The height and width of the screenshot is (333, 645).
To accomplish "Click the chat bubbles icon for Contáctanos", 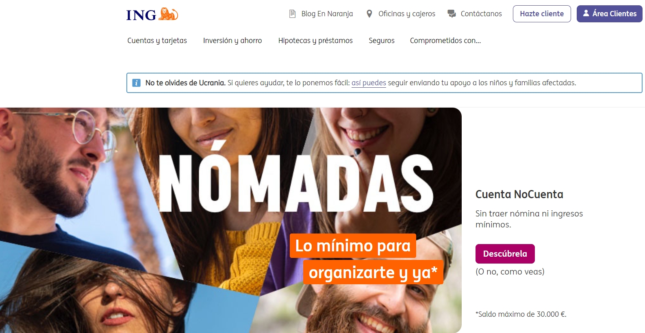I will coord(452,14).
